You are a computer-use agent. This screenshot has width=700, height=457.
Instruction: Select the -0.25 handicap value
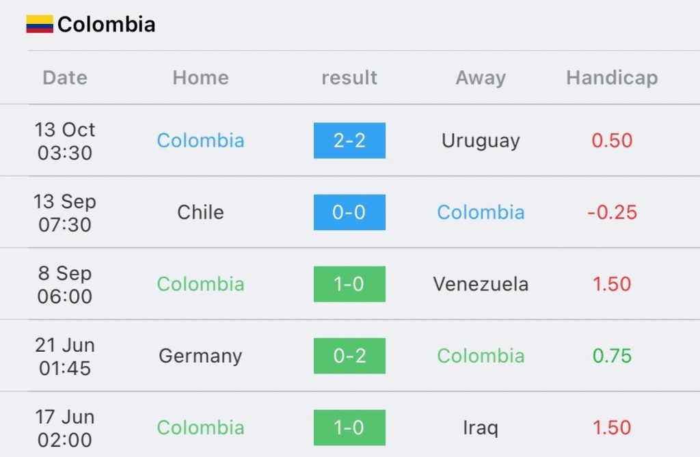pyautogui.click(x=612, y=212)
